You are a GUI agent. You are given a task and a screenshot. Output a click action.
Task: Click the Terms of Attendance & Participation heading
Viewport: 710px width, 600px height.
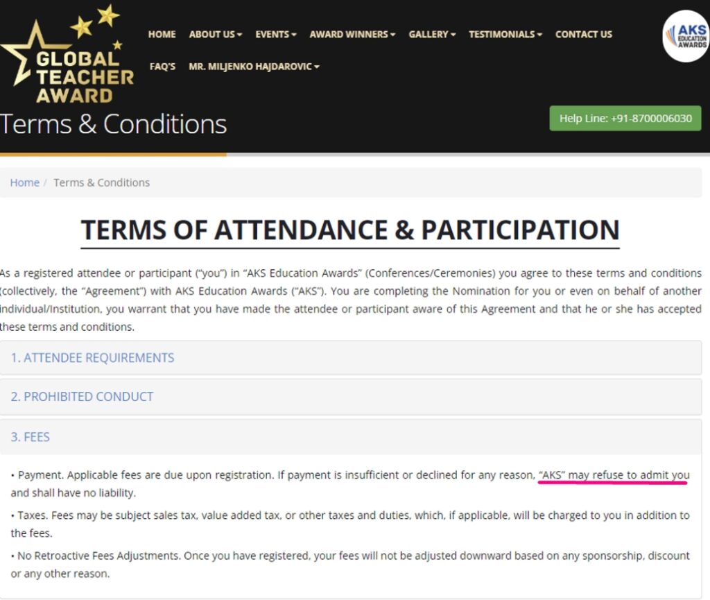click(350, 230)
